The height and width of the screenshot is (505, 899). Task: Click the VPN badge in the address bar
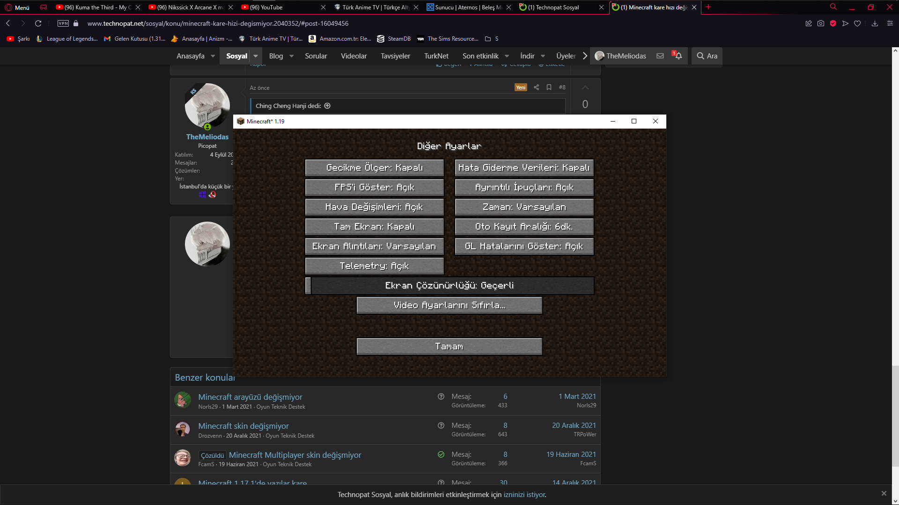tap(63, 23)
